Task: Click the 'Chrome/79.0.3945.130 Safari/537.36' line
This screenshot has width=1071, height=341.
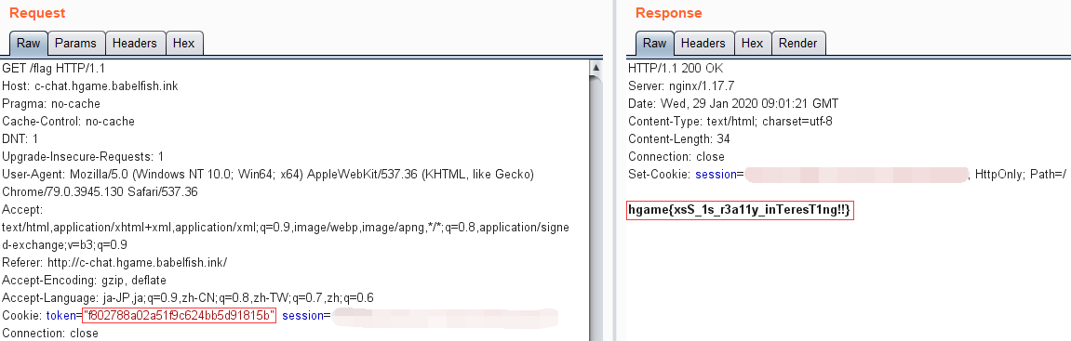Action: pos(100,192)
